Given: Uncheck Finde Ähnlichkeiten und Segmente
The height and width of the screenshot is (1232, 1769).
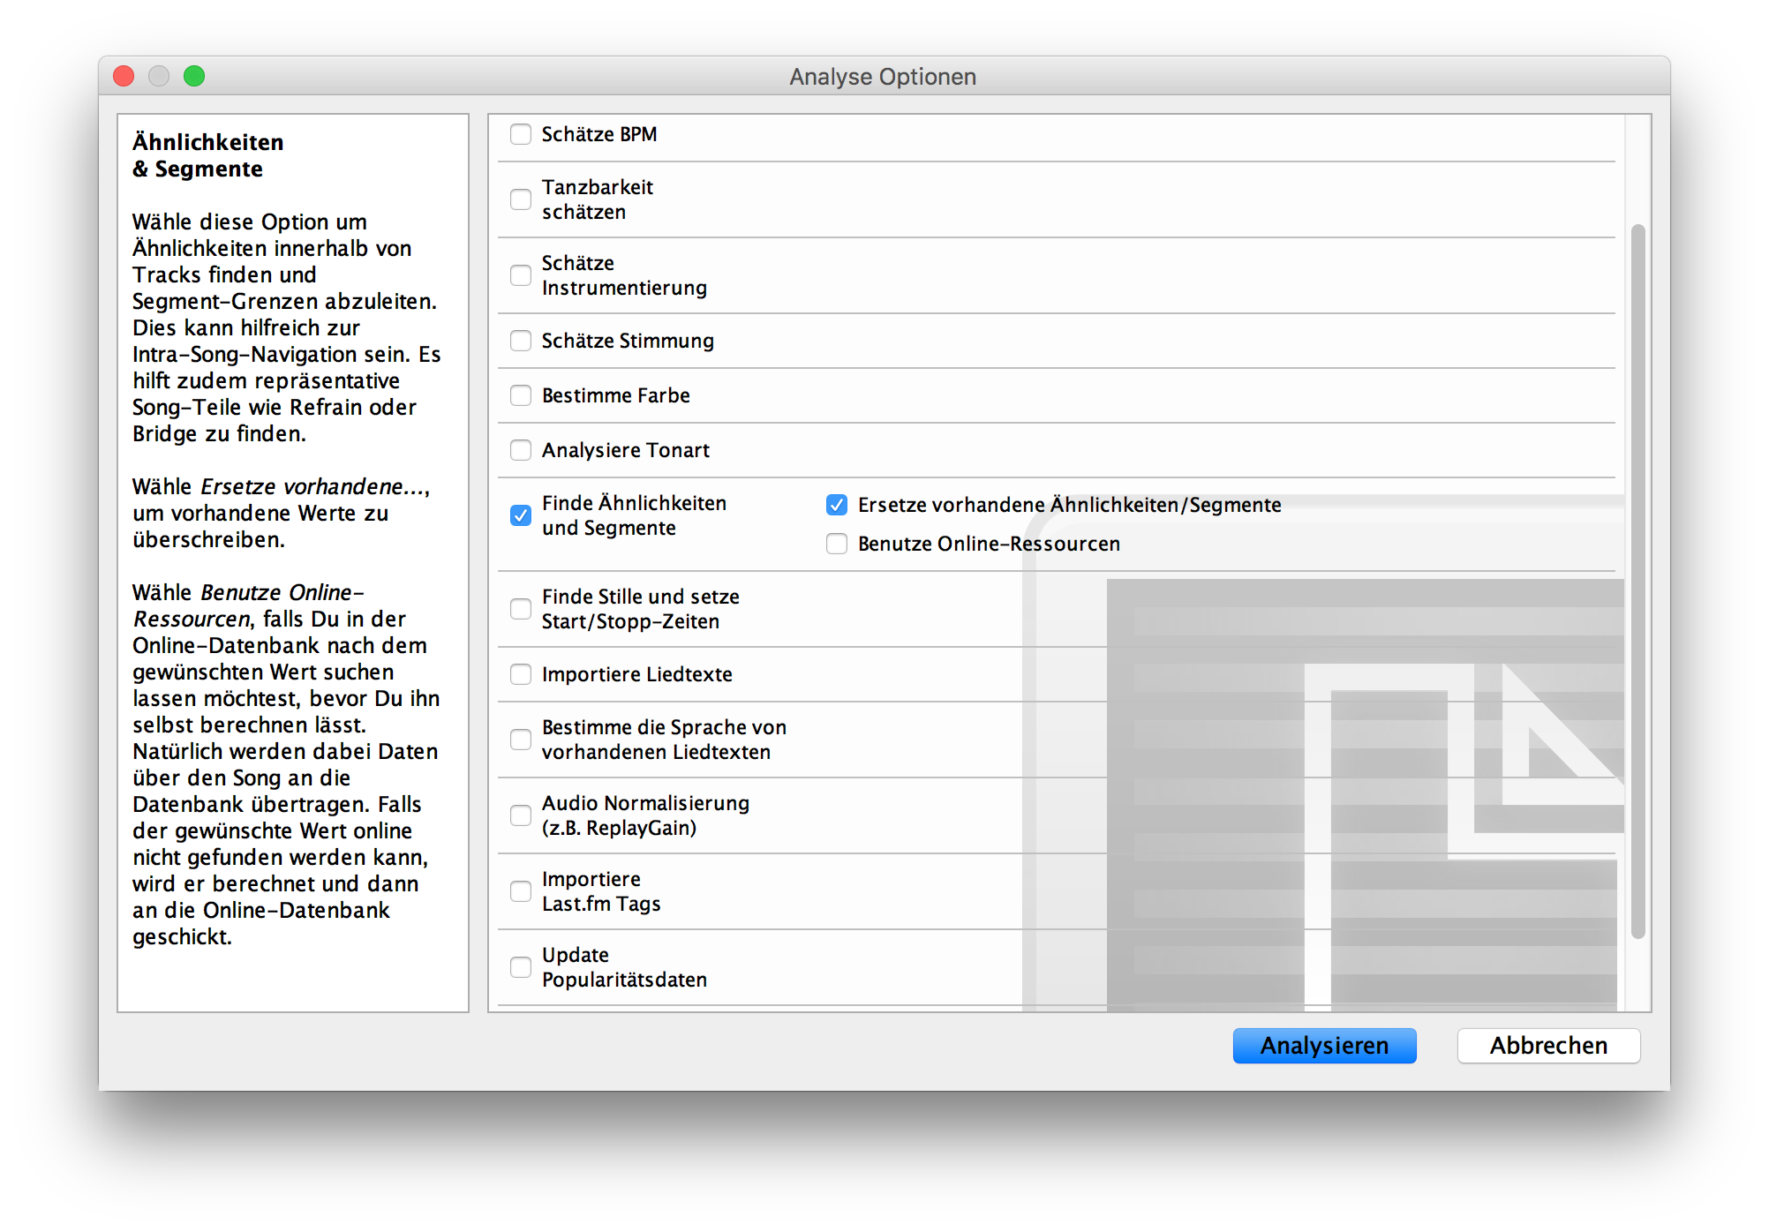Looking at the screenshot, I should point(521,515).
